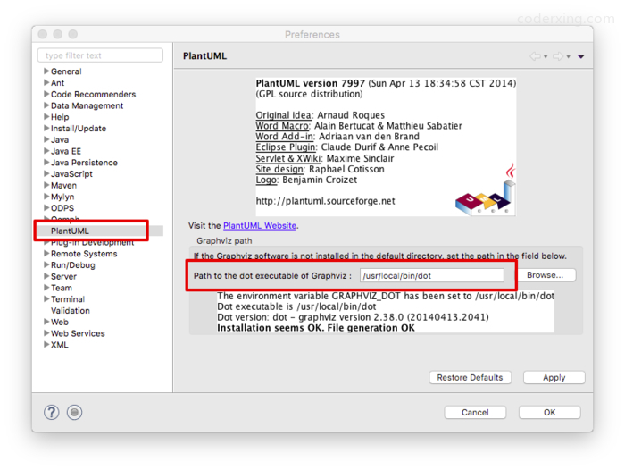This screenshot has height=470, width=625.
Task: Click the 'Graphviz path' group label
Action: [x=224, y=240]
